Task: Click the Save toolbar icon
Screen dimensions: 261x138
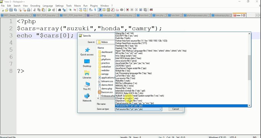Action: tap(11, 10)
